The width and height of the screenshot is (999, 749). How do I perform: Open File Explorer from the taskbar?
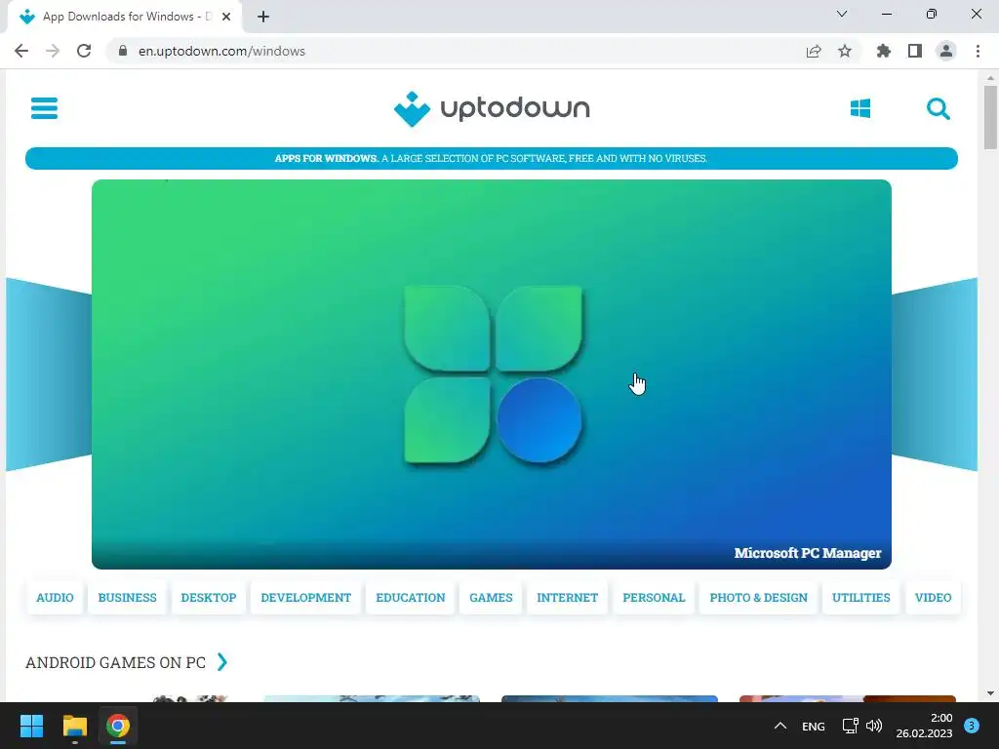pyautogui.click(x=74, y=726)
